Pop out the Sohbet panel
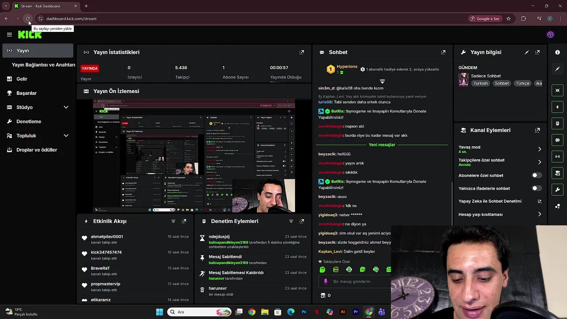This screenshot has height=319, width=567. [x=443, y=52]
